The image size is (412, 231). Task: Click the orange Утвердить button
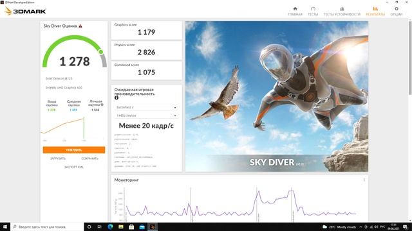click(x=74, y=150)
